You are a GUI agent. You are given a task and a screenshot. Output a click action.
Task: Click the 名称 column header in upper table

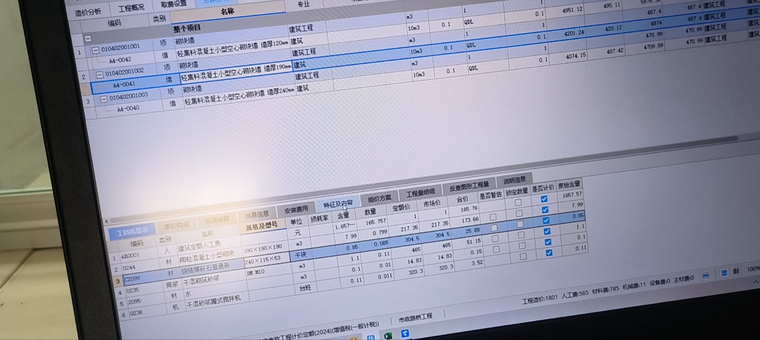click(x=227, y=11)
